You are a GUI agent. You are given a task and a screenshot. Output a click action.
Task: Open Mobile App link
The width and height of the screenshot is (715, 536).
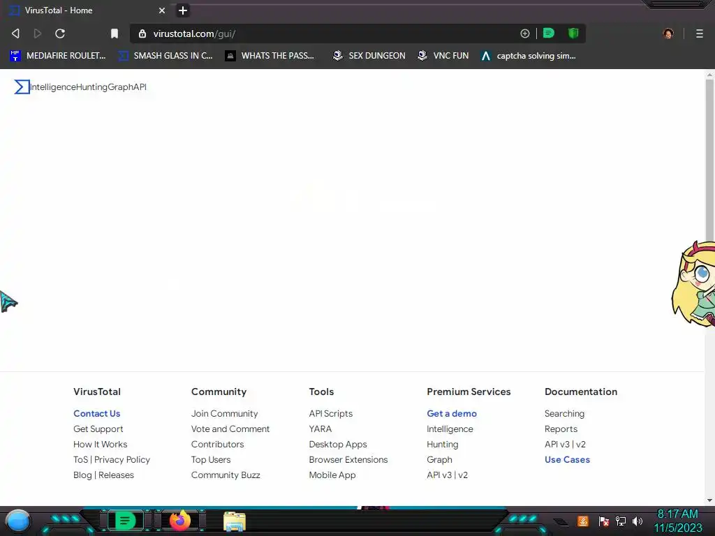tap(332, 475)
